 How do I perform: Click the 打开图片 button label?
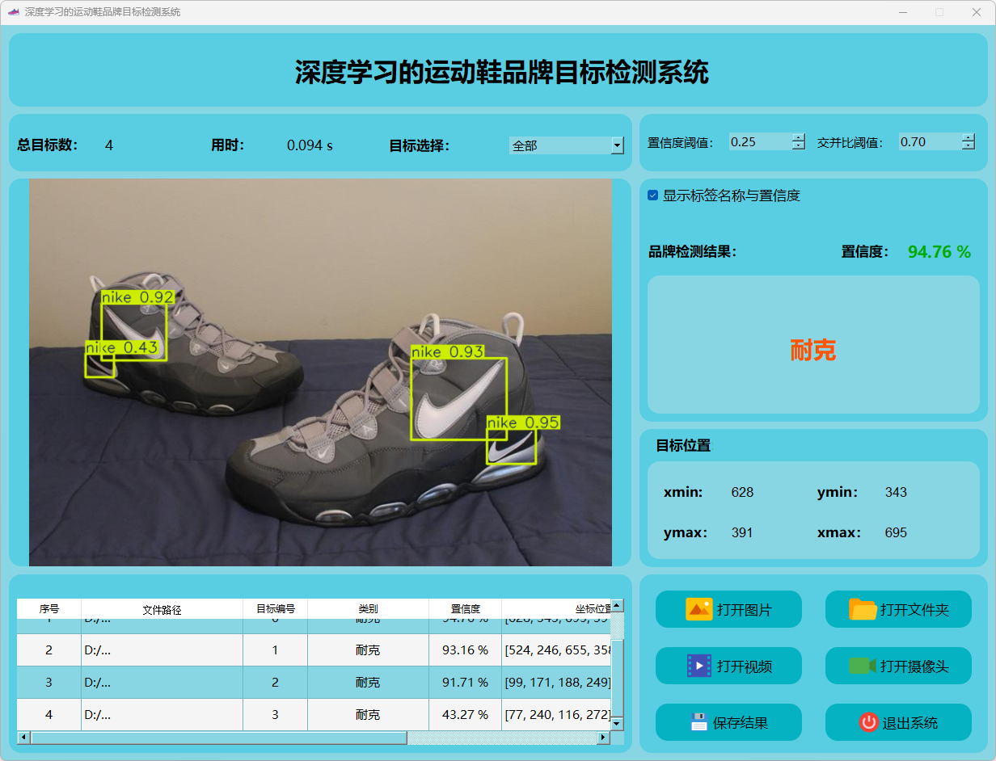click(x=745, y=610)
